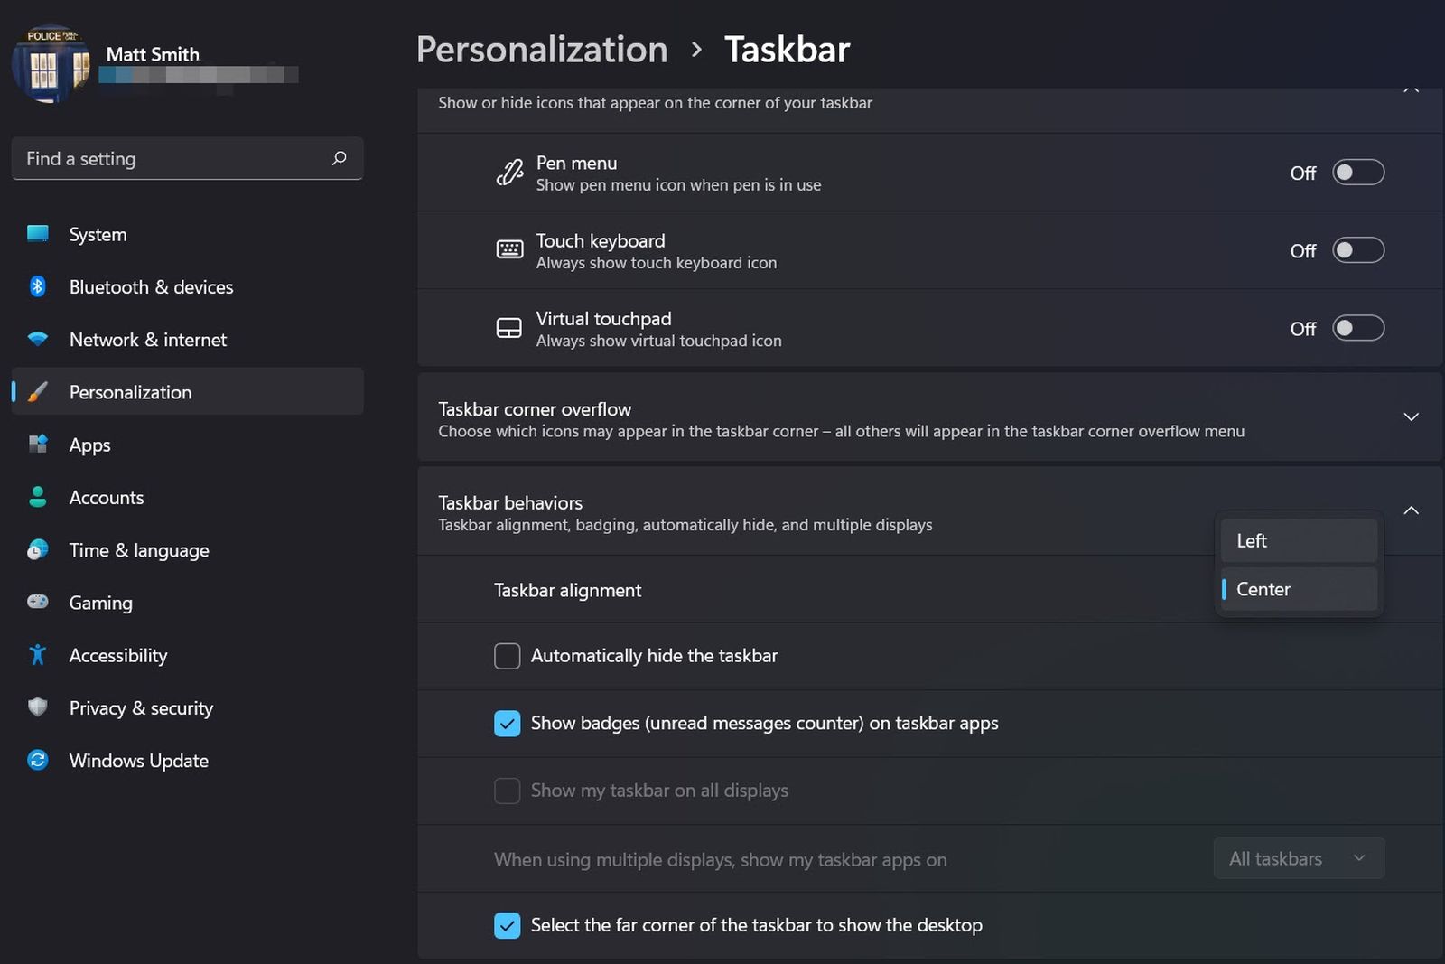The height and width of the screenshot is (964, 1445).
Task: Turn on the Touch keyboard toggle
Action: coord(1357,249)
